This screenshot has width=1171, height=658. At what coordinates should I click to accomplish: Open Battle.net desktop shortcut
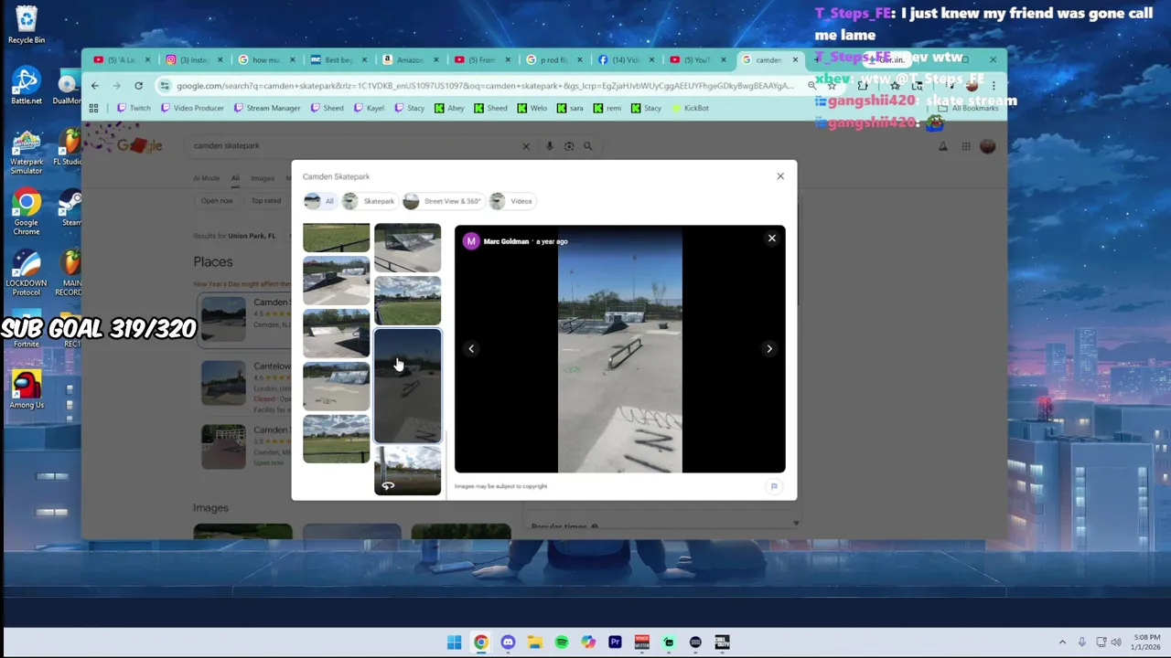(x=27, y=86)
